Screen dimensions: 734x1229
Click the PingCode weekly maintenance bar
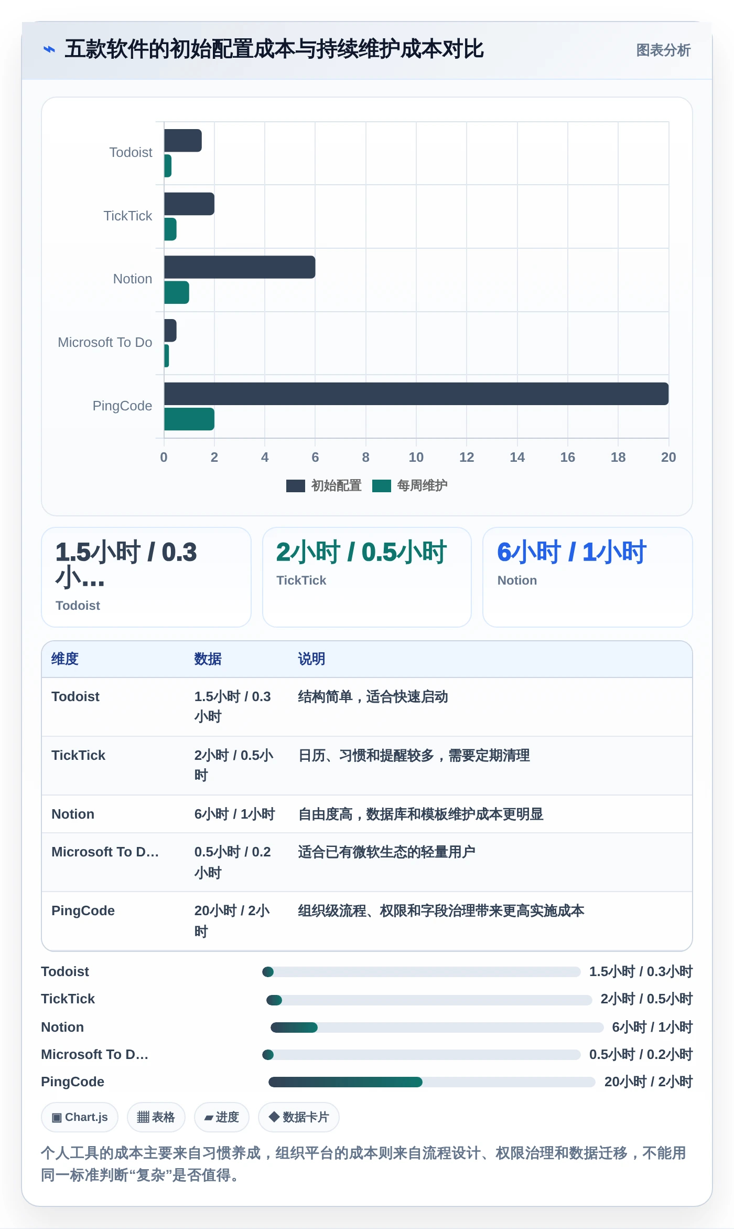coord(189,419)
